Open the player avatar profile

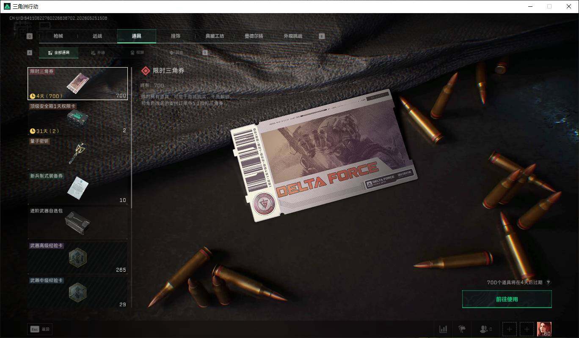(544, 329)
